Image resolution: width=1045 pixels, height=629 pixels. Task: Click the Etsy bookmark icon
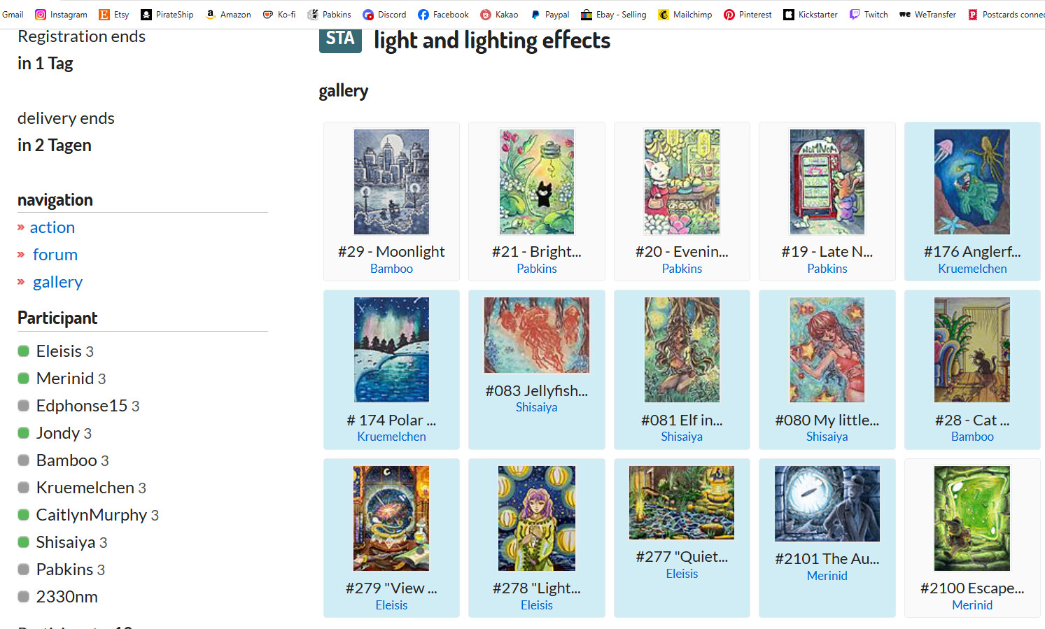click(104, 15)
